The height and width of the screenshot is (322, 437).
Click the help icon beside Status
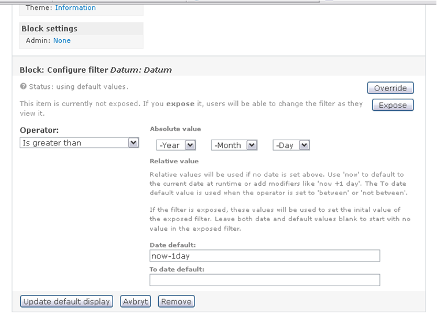(x=23, y=87)
